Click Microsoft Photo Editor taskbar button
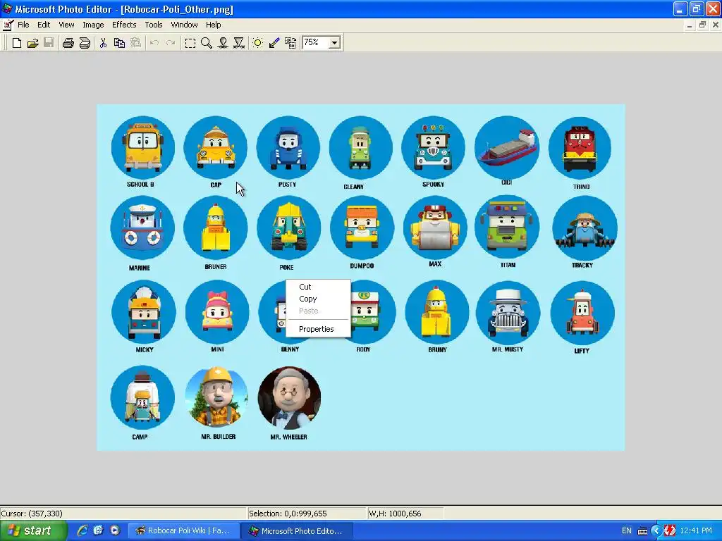 coord(297,531)
